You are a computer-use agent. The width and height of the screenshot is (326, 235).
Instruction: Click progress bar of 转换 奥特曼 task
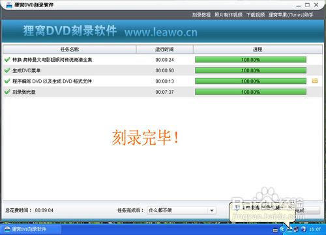[x=250, y=60]
